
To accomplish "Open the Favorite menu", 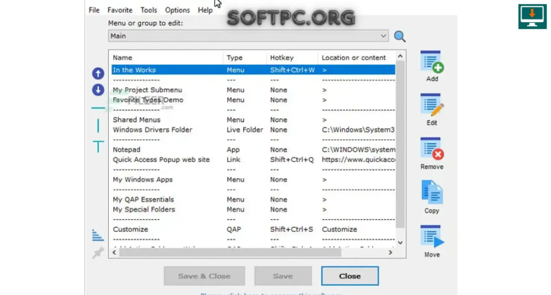I will [x=120, y=10].
